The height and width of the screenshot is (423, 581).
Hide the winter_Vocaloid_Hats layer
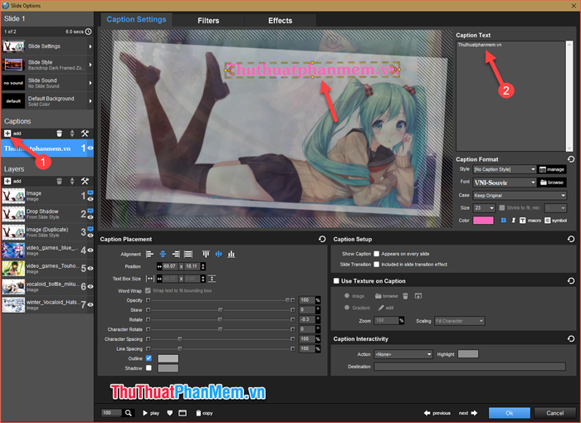click(x=90, y=304)
